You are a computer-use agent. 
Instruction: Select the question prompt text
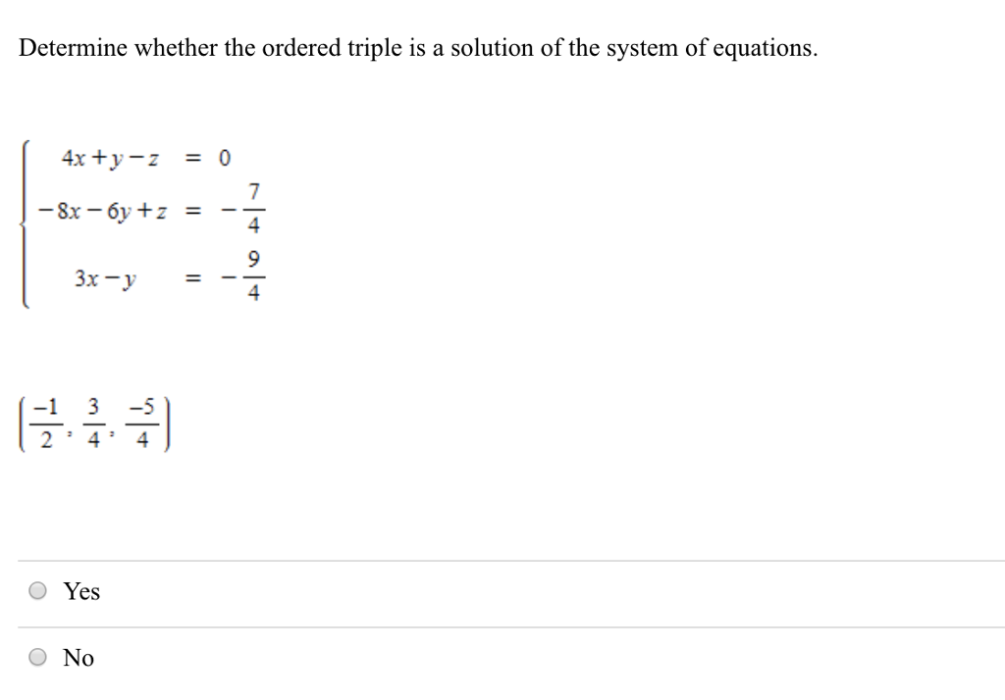(x=417, y=47)
